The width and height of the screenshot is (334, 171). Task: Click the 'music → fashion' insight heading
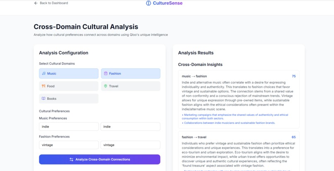pos(194,76)
